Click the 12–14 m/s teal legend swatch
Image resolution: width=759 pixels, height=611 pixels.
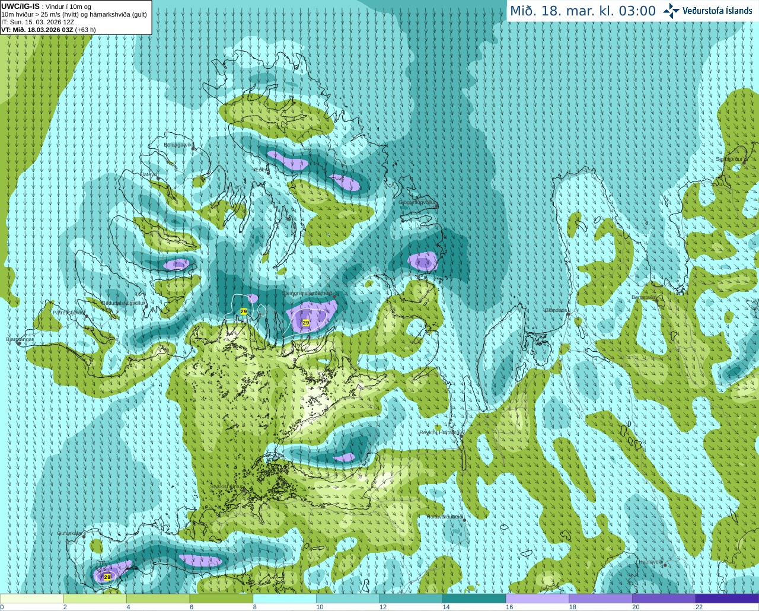click(x=411, y=599)
